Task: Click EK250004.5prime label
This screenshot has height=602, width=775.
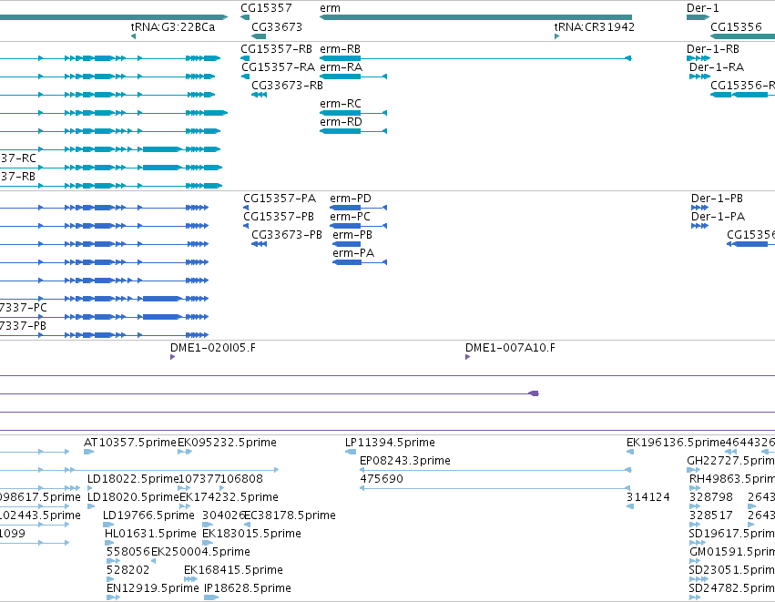Action: 200,552
